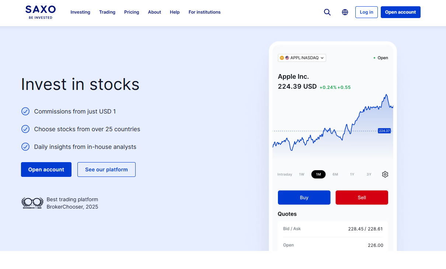Select the 1Y chart timeframe

352,174
